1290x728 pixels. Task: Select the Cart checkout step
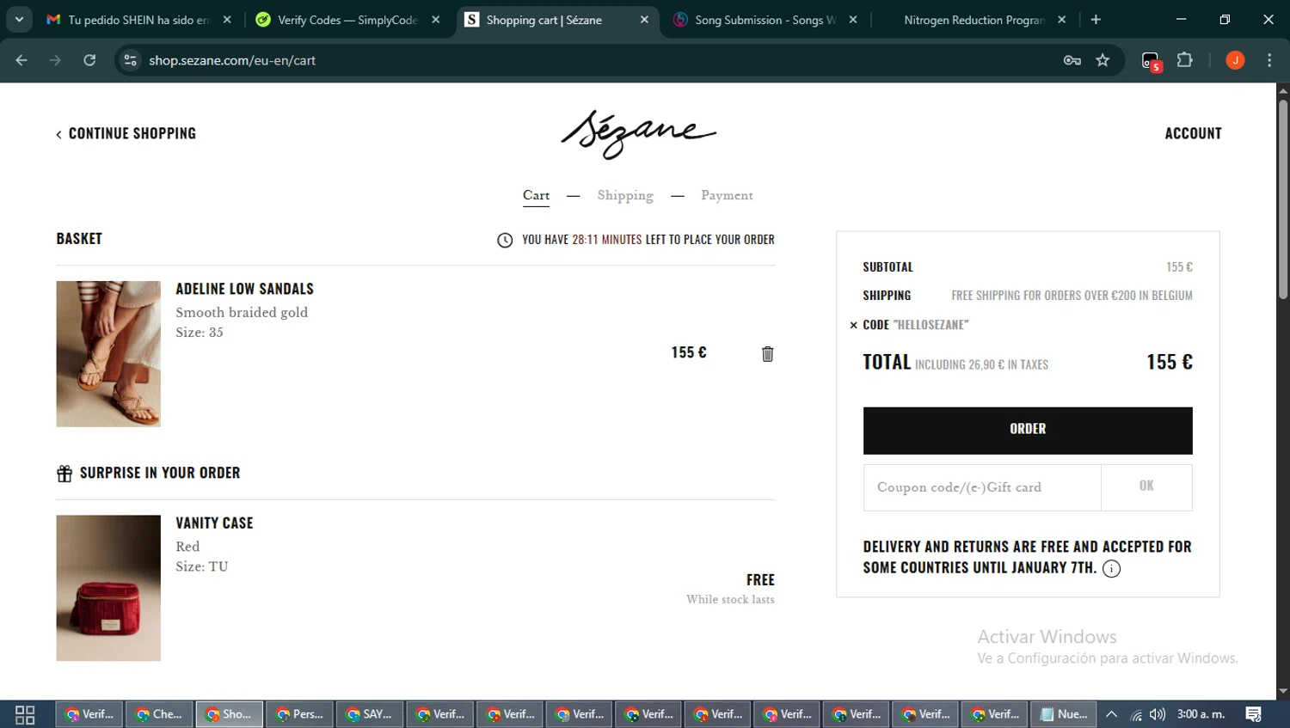pos(536,196)
